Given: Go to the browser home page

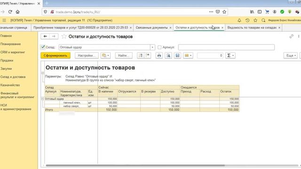Looking at the screenshot, I should click(18, 12).
